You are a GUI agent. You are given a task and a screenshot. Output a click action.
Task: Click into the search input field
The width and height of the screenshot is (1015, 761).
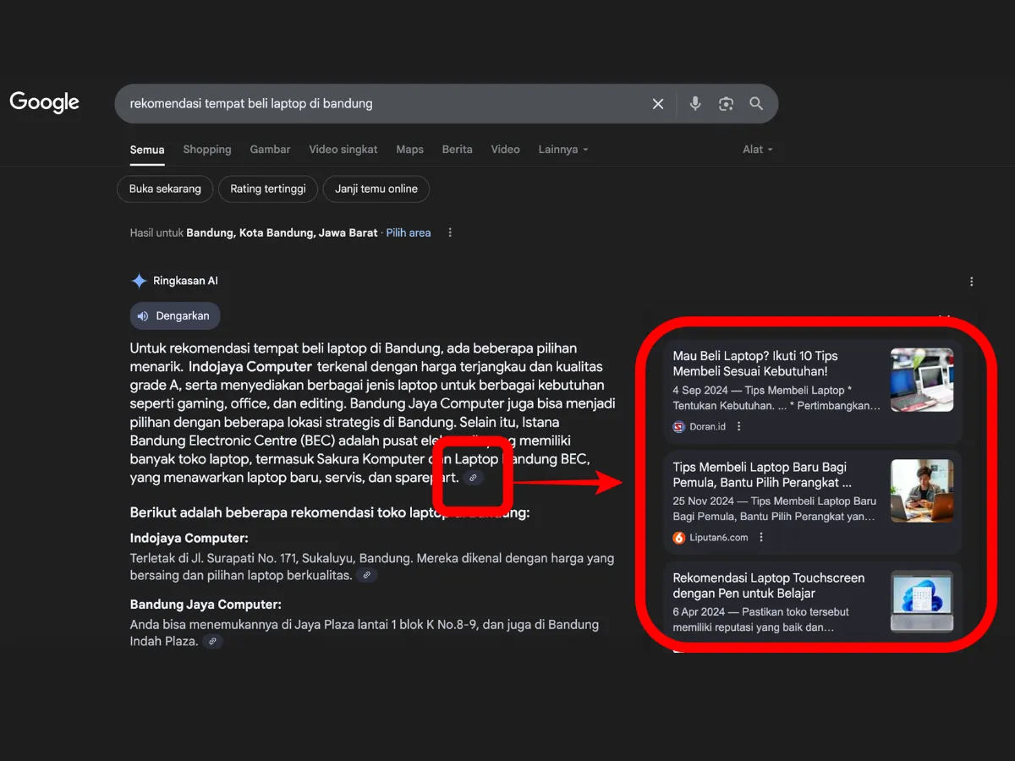coord(381,104)
